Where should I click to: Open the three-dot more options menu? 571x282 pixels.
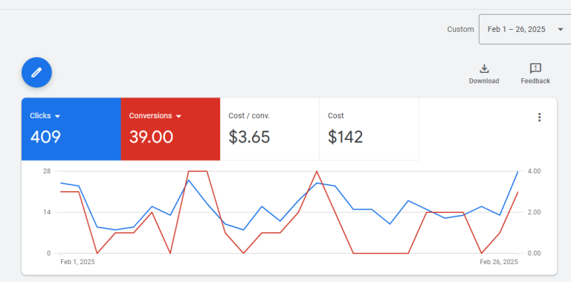539,118
